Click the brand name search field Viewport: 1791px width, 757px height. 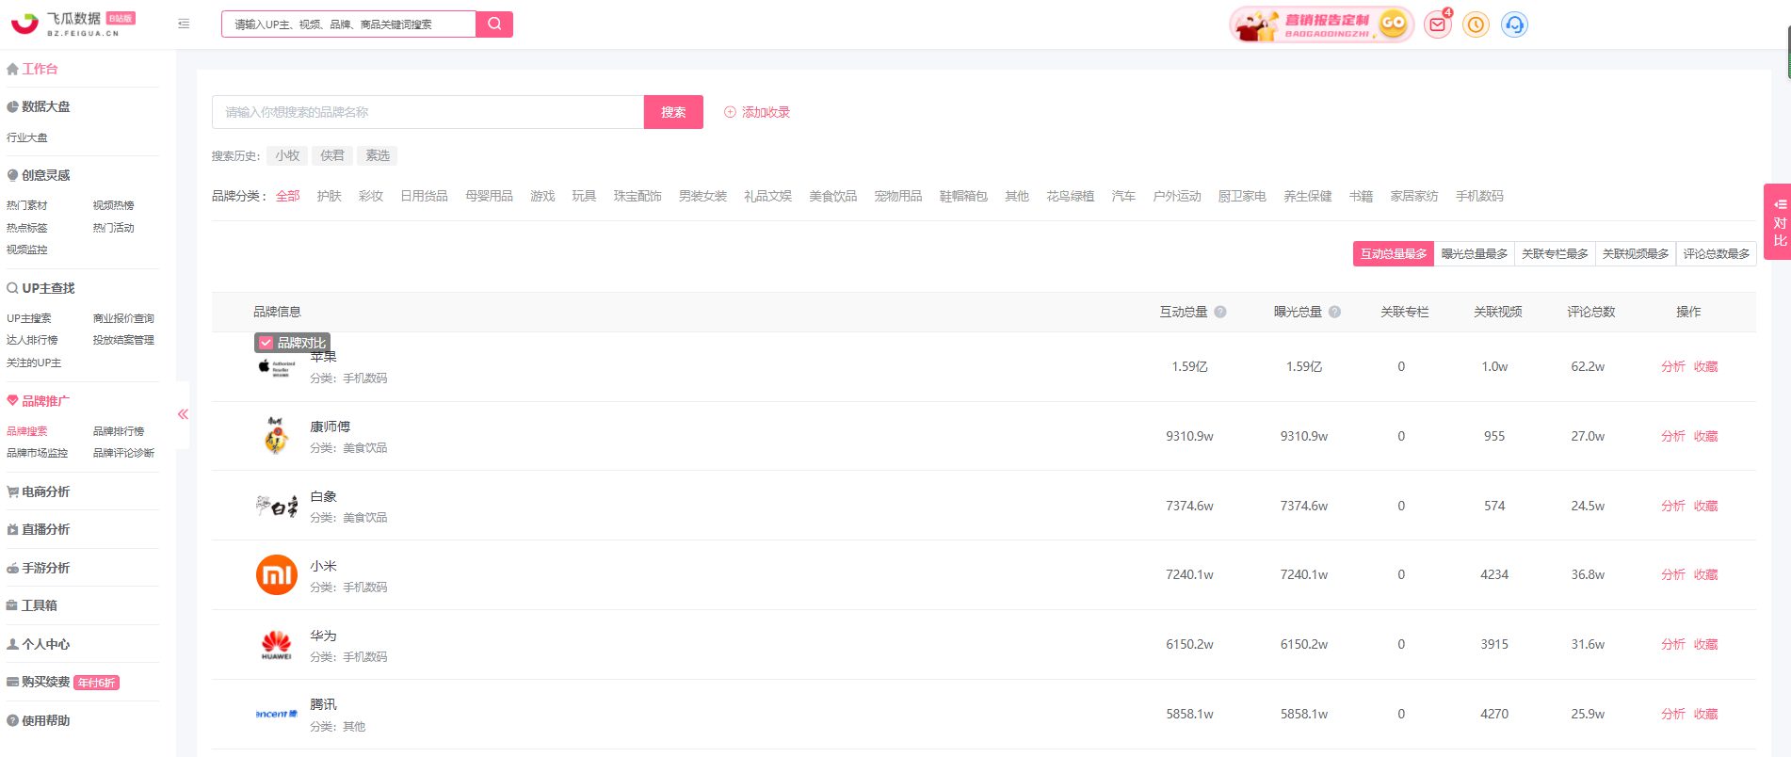(428, 112)
